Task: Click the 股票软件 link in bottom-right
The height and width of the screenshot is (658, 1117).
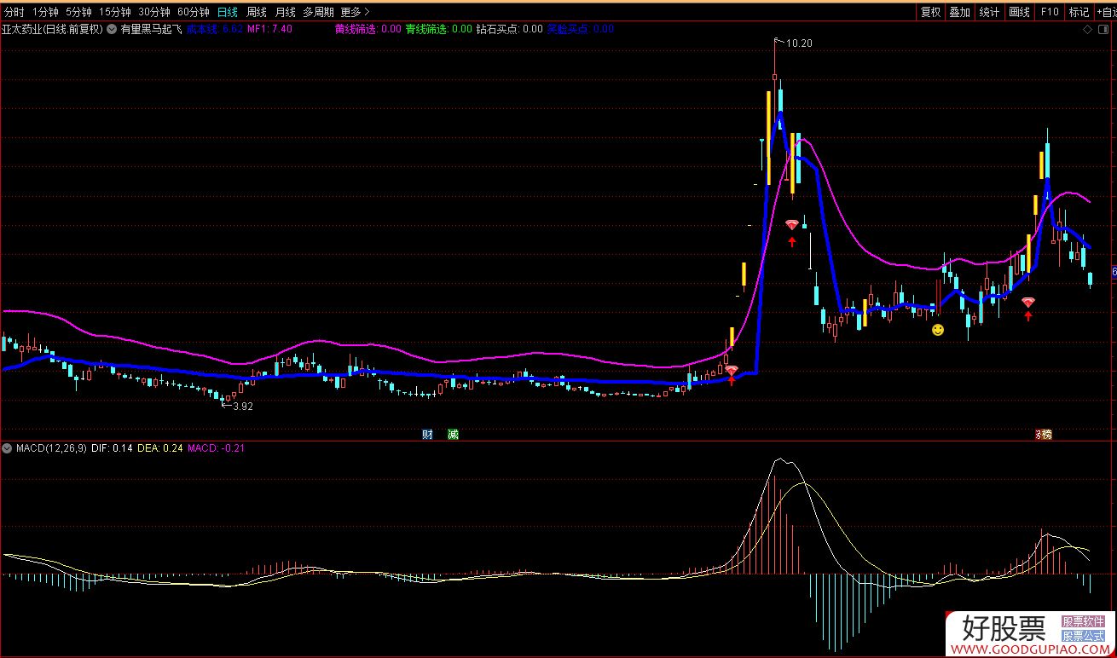Action: tap(1083, 623)
